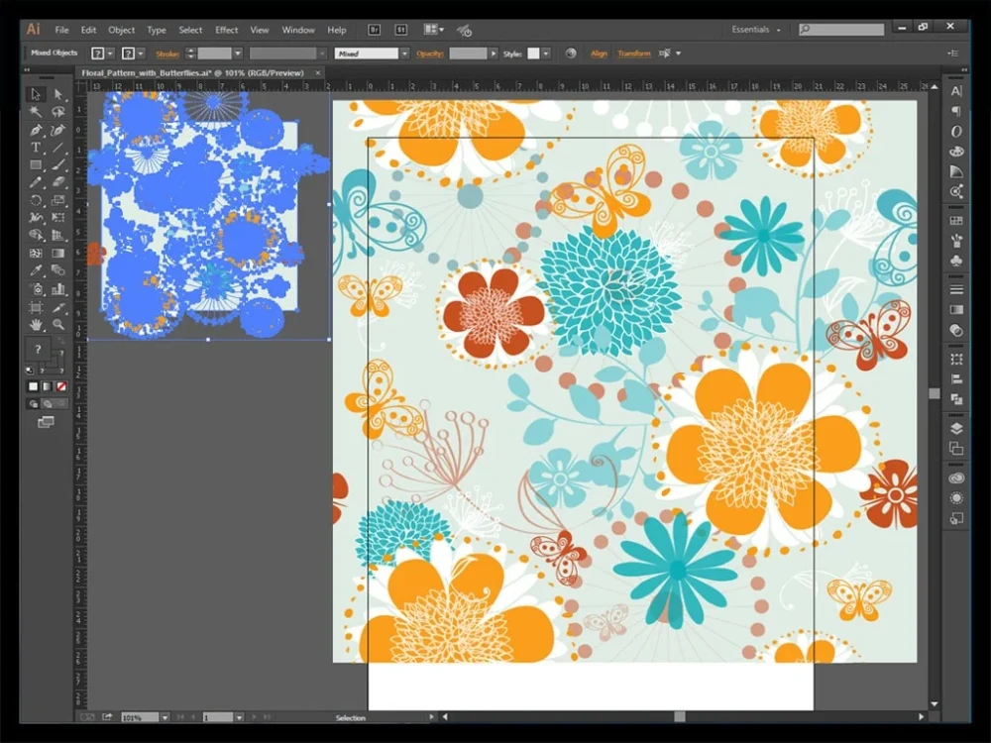Image resolution: width=991 pixels, height=743 pixels.
Task: Select the Rotate tool
Action: [x=36, y=200]
